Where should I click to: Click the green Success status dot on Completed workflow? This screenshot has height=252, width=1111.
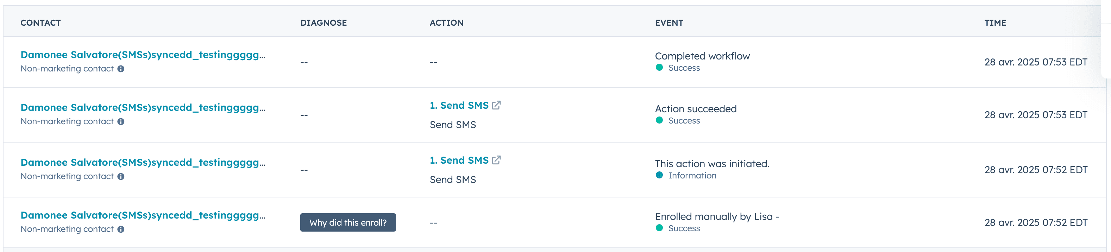coord(659,68)
